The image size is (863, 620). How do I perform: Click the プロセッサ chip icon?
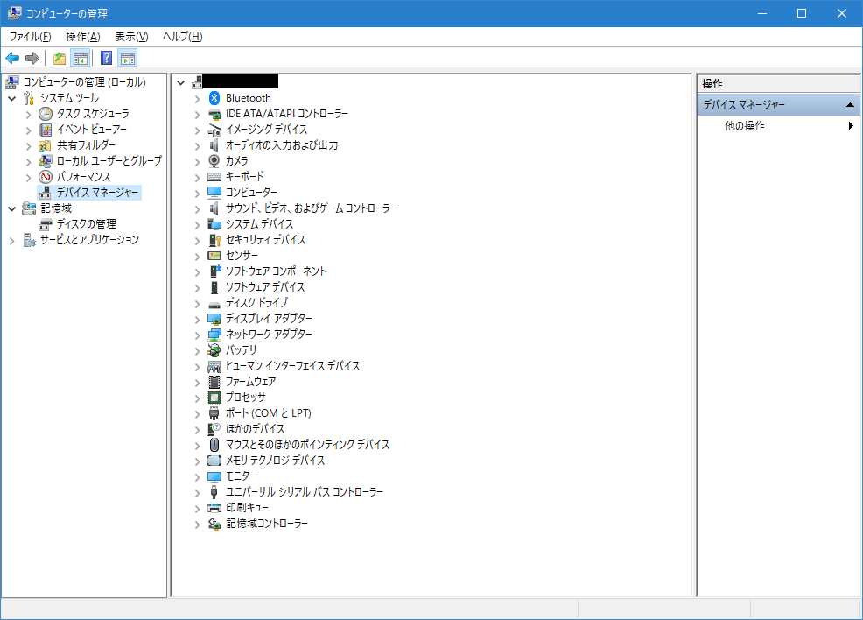(214, 398)
